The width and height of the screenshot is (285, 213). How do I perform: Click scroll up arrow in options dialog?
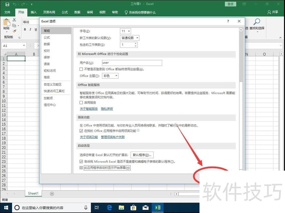pyautogui.click(x=241, y=30)
